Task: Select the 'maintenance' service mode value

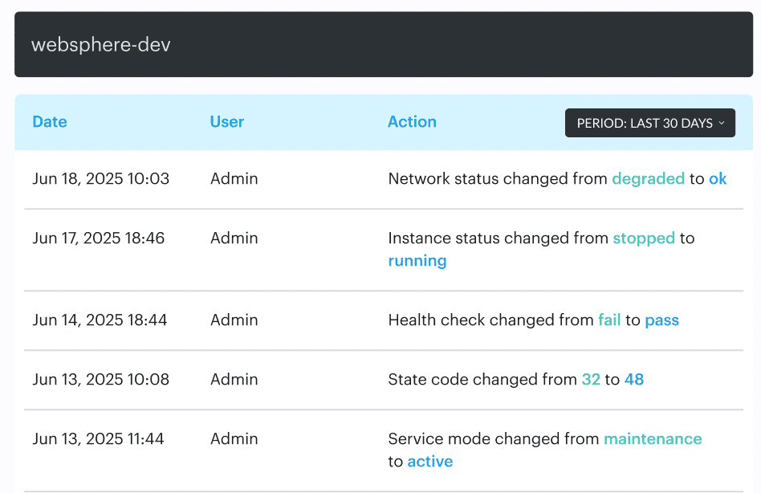Action: click(653, 439)
